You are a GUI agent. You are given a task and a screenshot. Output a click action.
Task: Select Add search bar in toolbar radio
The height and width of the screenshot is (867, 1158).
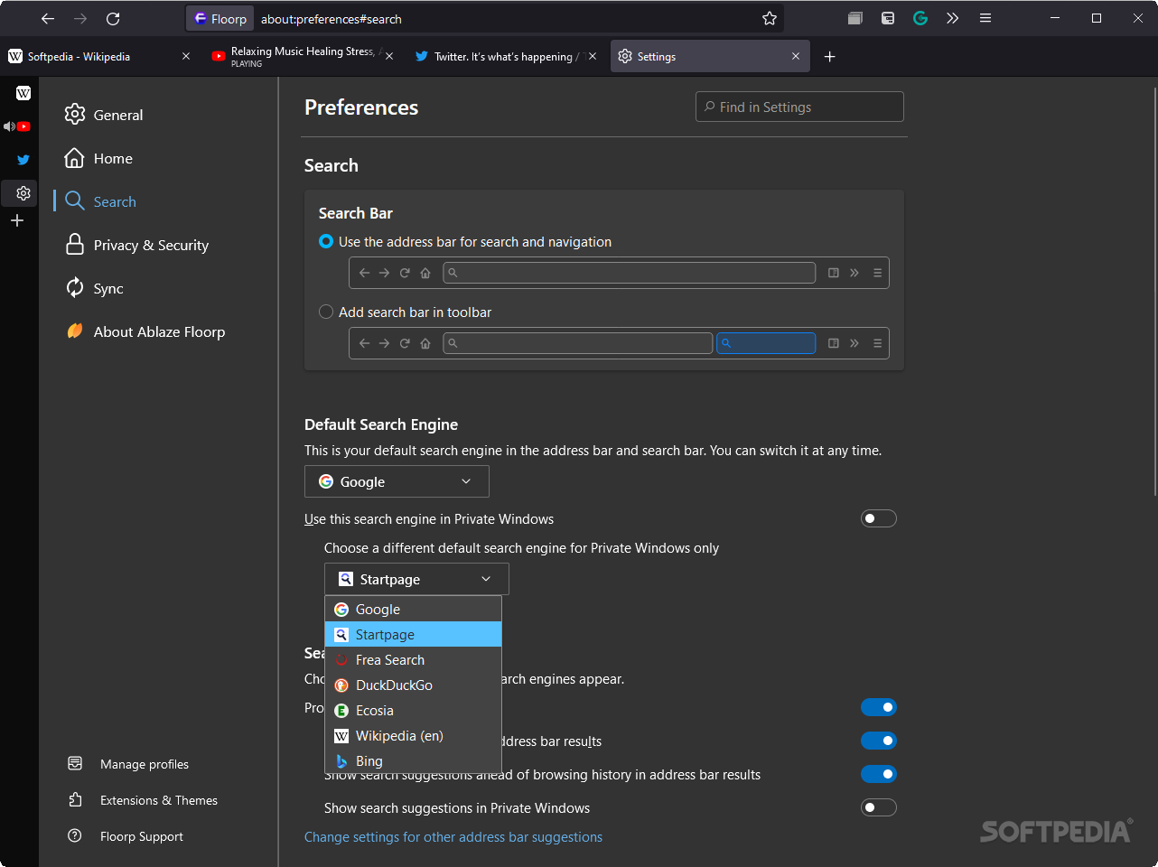pyautogui.click(x=326, y=312)
